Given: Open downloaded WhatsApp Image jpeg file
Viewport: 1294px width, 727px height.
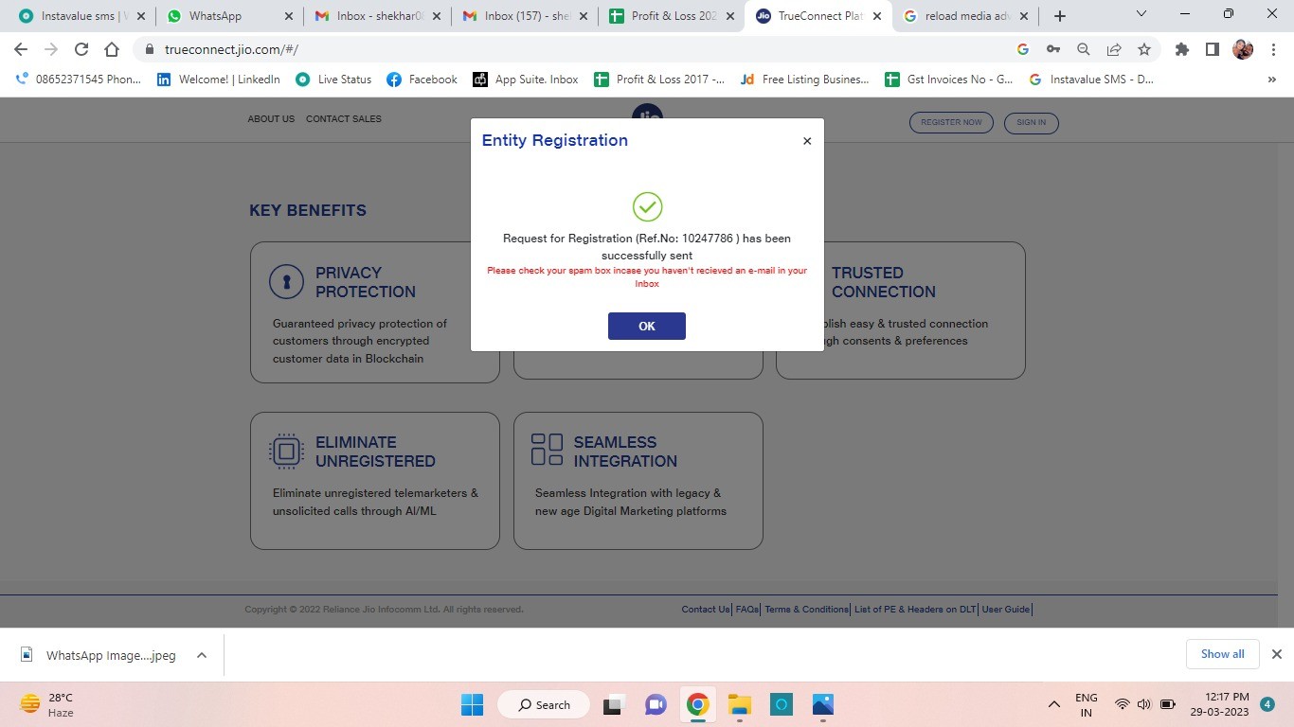Looking at the screenshot, I should [x=99, y=655].
